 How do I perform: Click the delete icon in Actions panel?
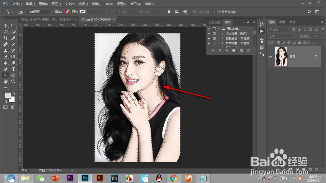[248, 50]
